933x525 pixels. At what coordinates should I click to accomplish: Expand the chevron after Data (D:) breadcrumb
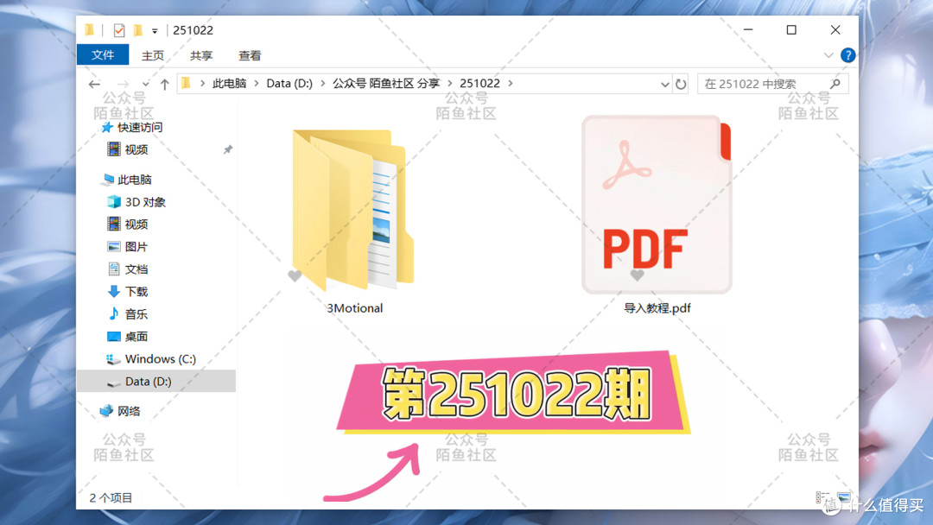pos(322,83)
